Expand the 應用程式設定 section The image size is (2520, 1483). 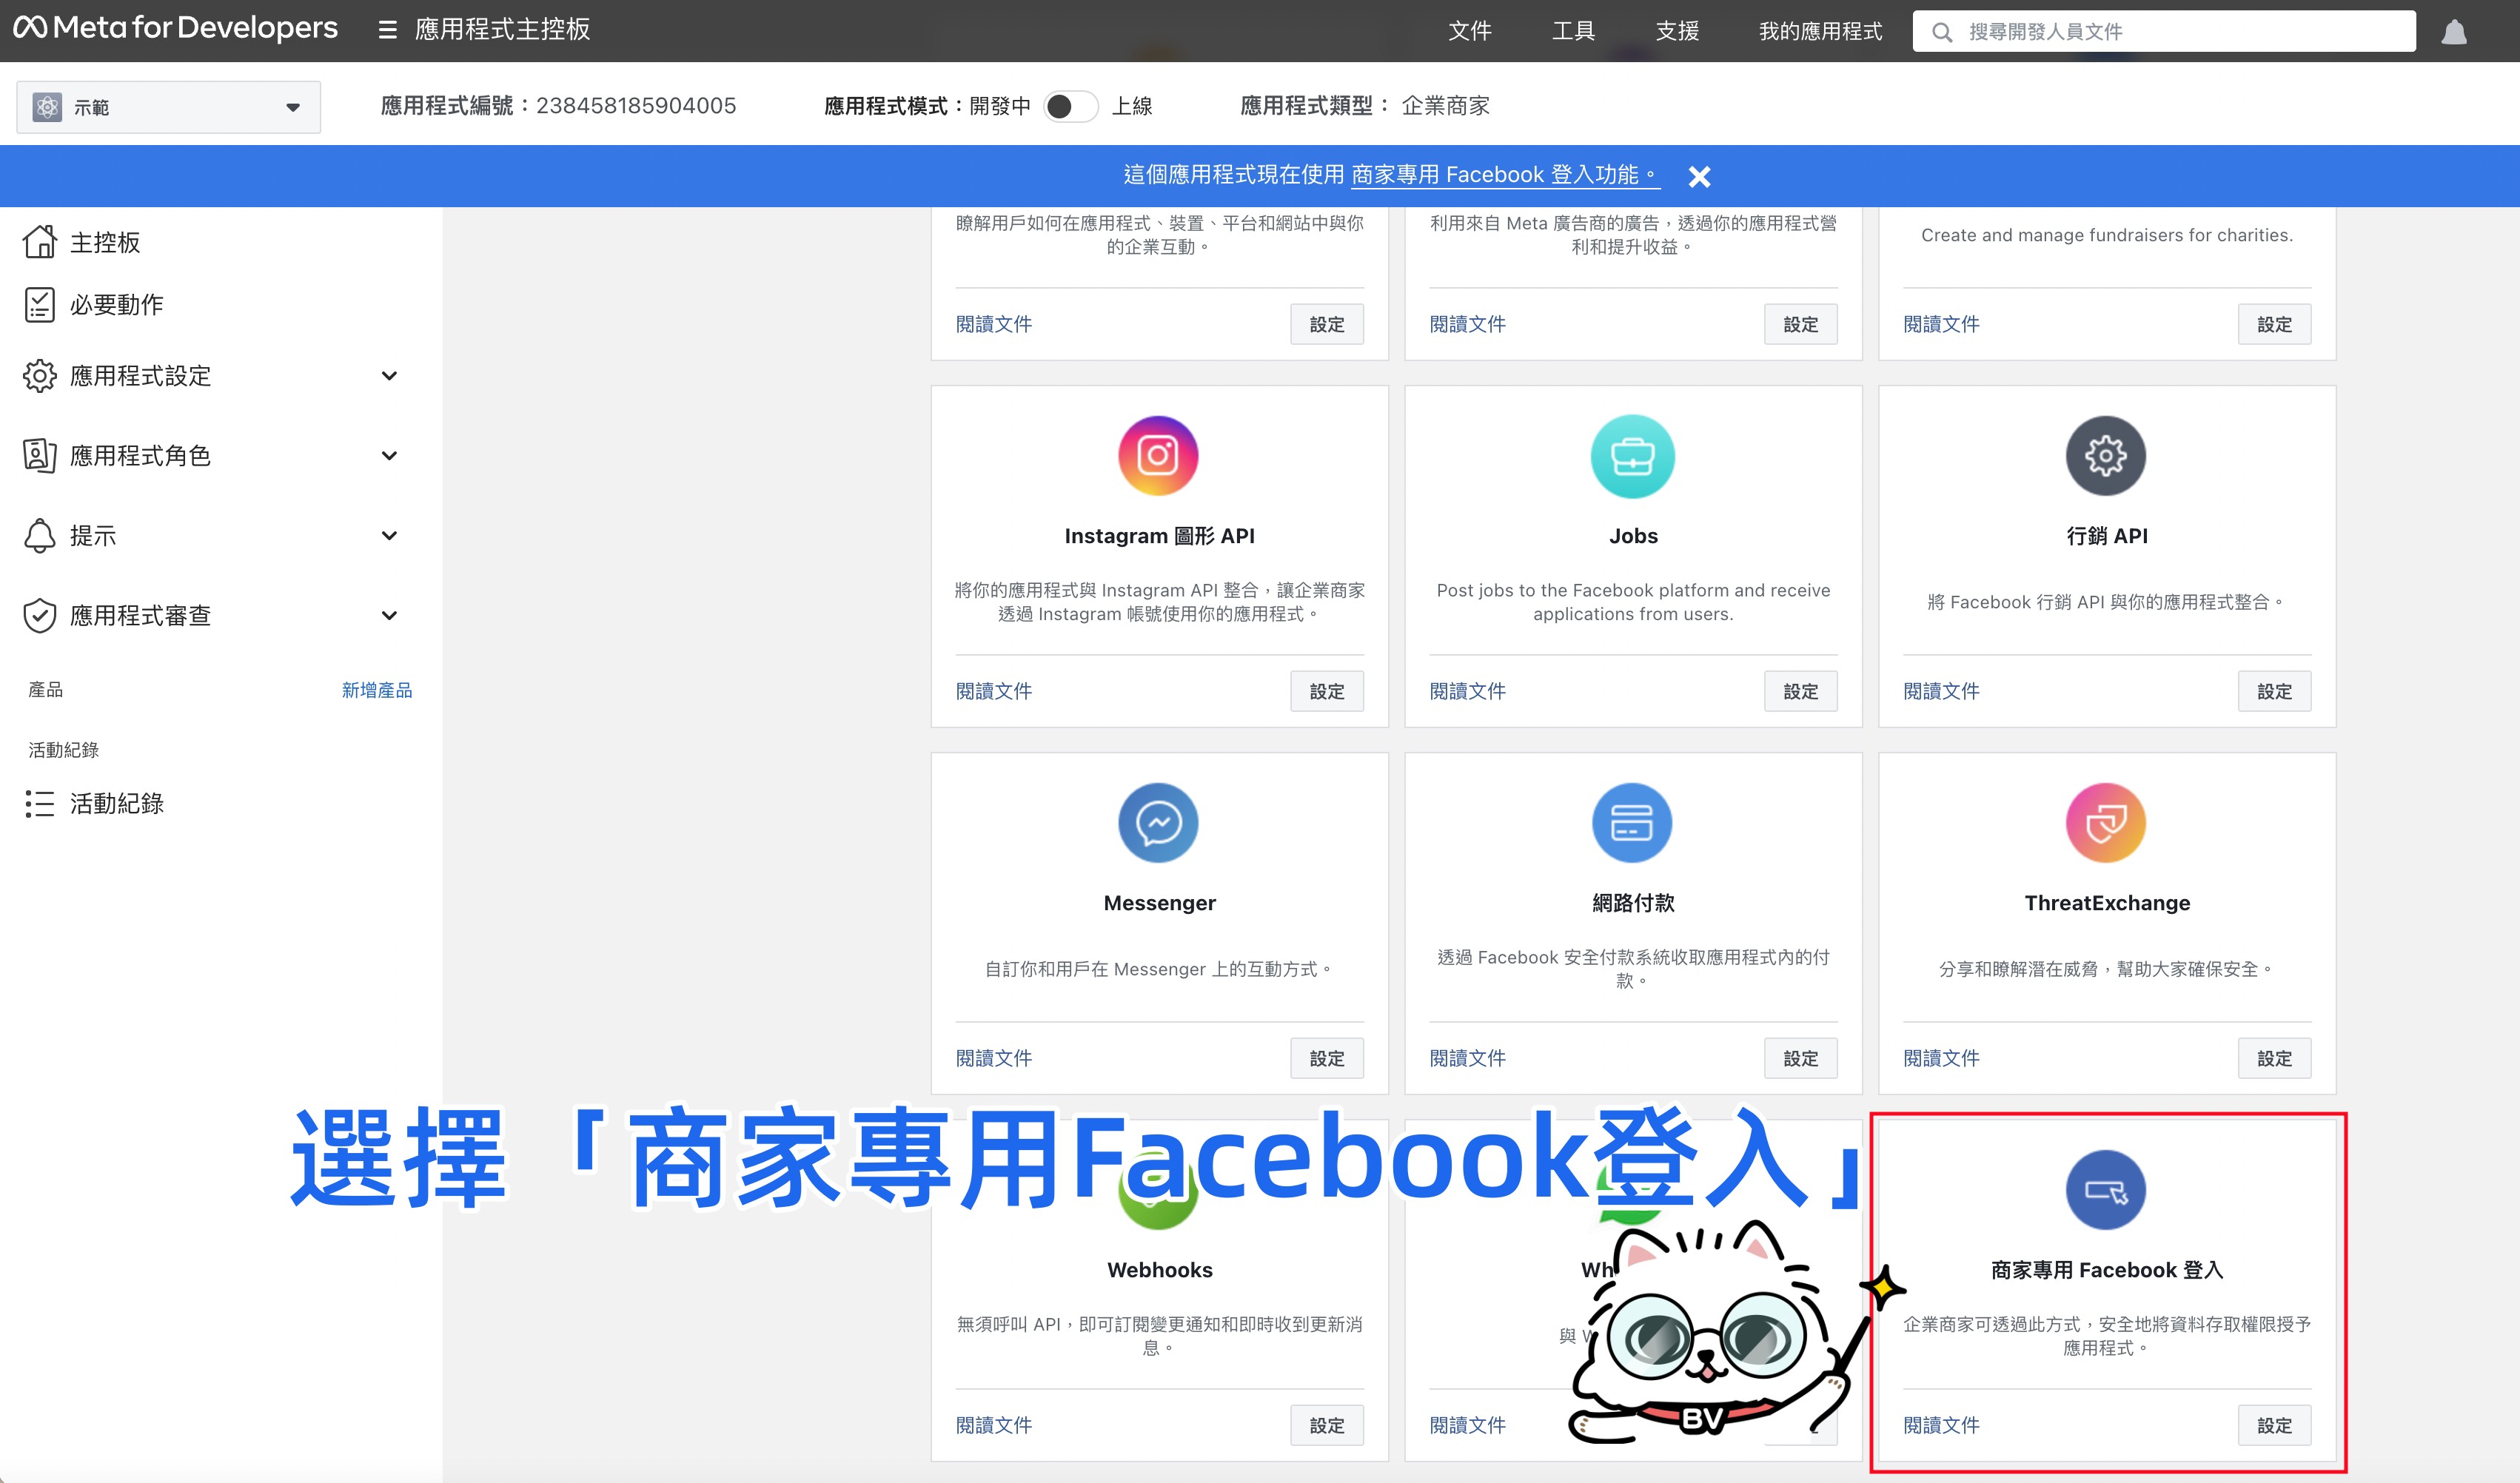coord(390,376)
